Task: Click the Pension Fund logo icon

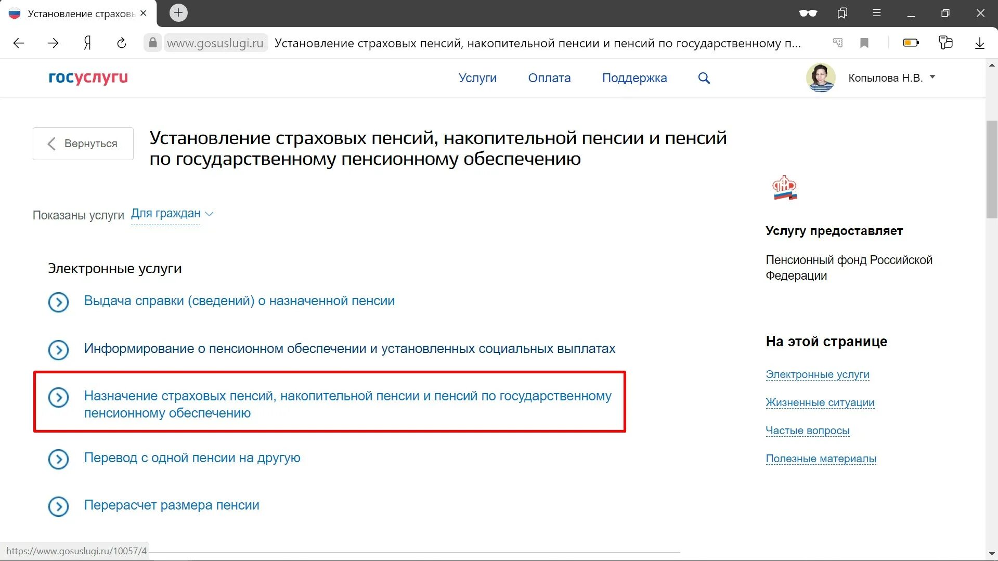Action: [x=785, y=188]
